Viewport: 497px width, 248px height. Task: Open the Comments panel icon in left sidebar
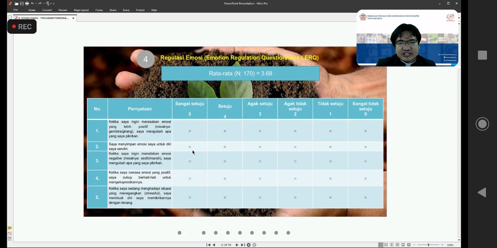point(10,228)
